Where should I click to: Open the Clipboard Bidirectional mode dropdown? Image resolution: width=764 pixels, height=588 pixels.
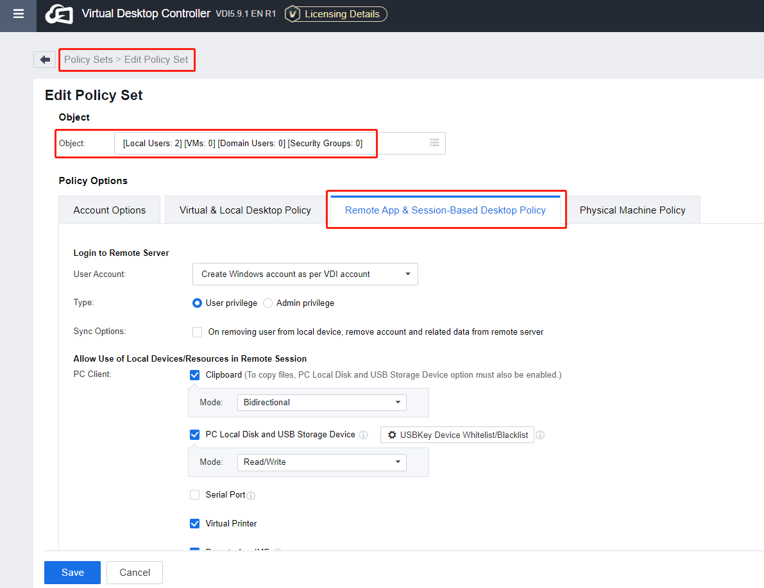321,402
